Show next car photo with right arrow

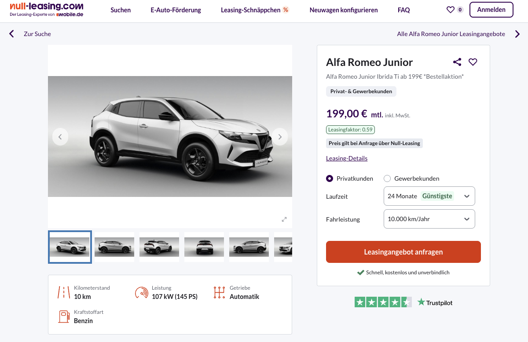pos(280,137)
